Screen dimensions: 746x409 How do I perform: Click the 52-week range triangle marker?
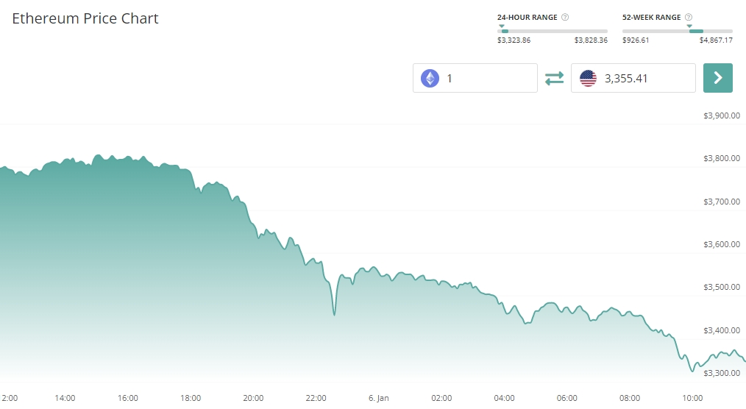[689, 26]
